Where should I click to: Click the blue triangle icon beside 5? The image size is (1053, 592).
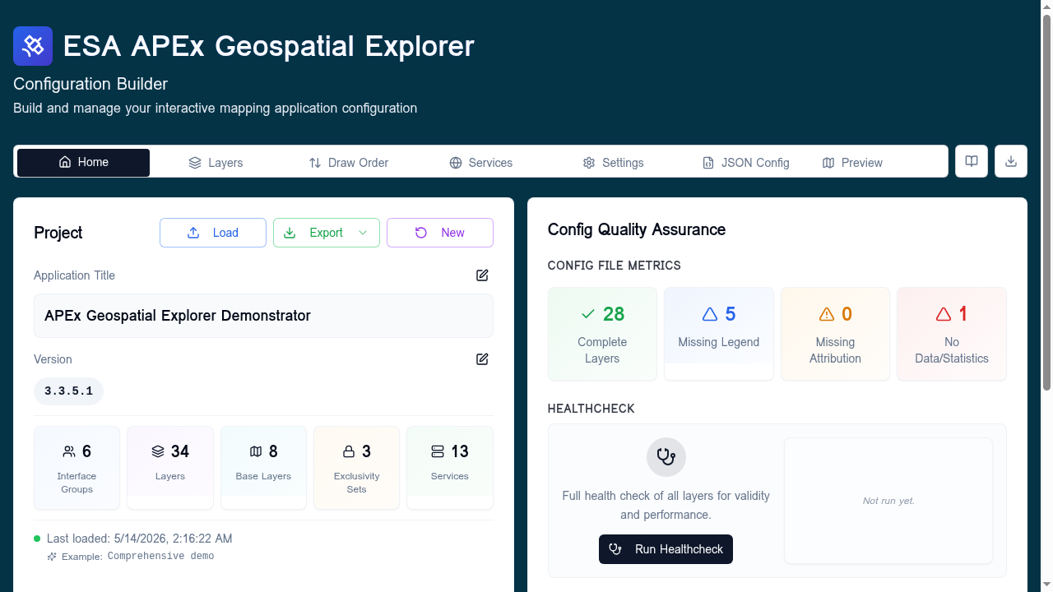(710, 314)
